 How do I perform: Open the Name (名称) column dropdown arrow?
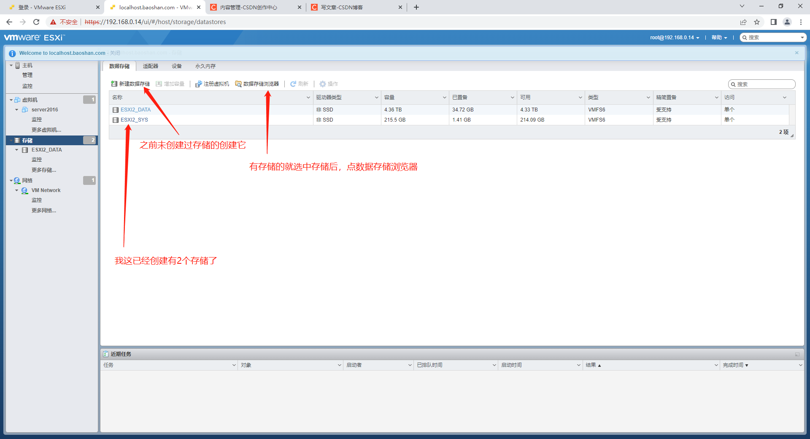pos(308,98)
